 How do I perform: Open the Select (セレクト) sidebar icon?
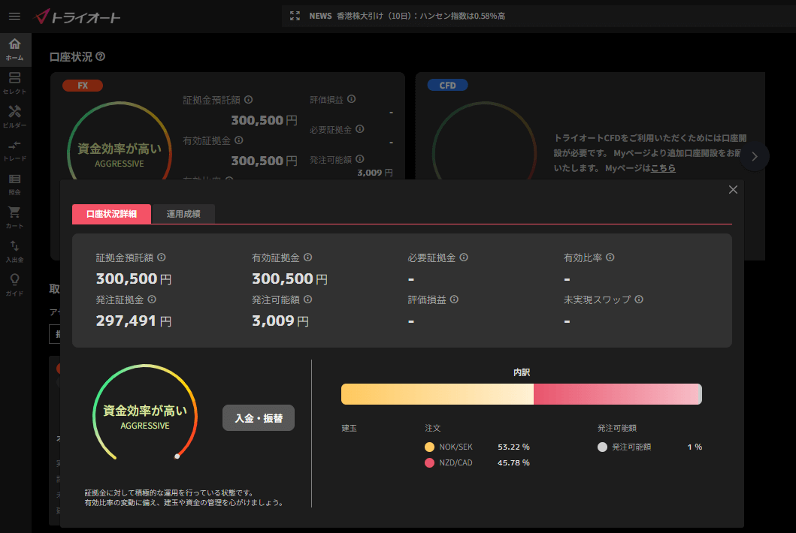tap(14, 82)
